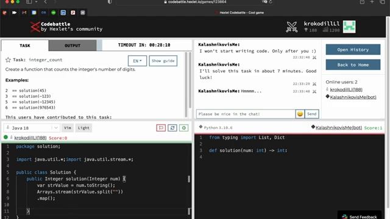Viewport: 390px width, 219px height.
Task: Open KalashnikovisMe(bot) link above Python editor
Action: [339, 127]
